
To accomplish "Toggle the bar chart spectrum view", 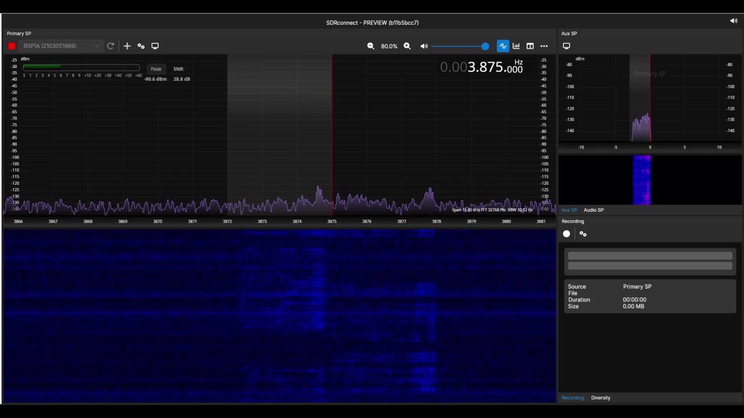I will (x=516, y=46).
